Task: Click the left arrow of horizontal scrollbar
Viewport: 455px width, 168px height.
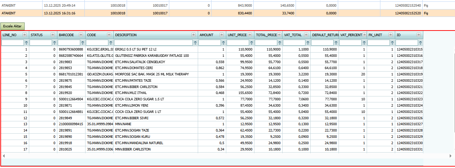Action: click(4, 155)
